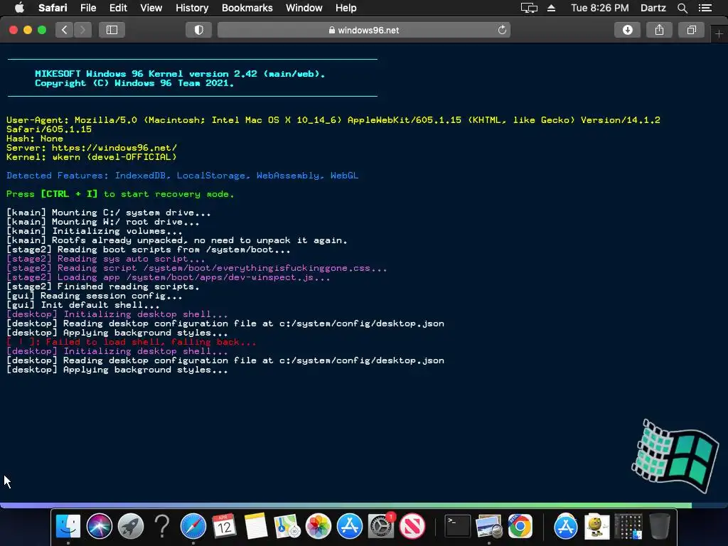This screenshot has height=546, width=728.
Task: Click Safari's forward arrow button
Action: point(82,30)
